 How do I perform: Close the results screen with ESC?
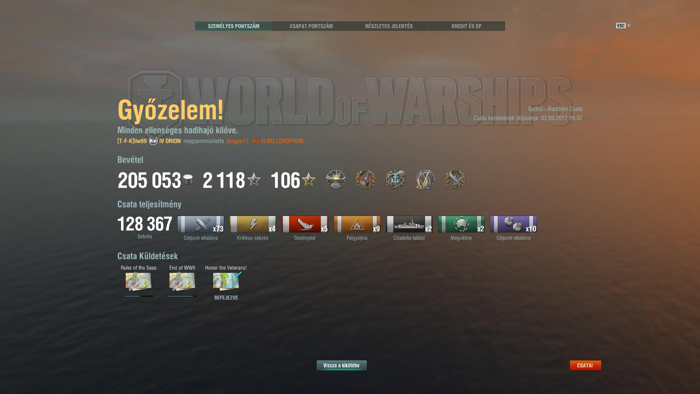tap(623, 26)
